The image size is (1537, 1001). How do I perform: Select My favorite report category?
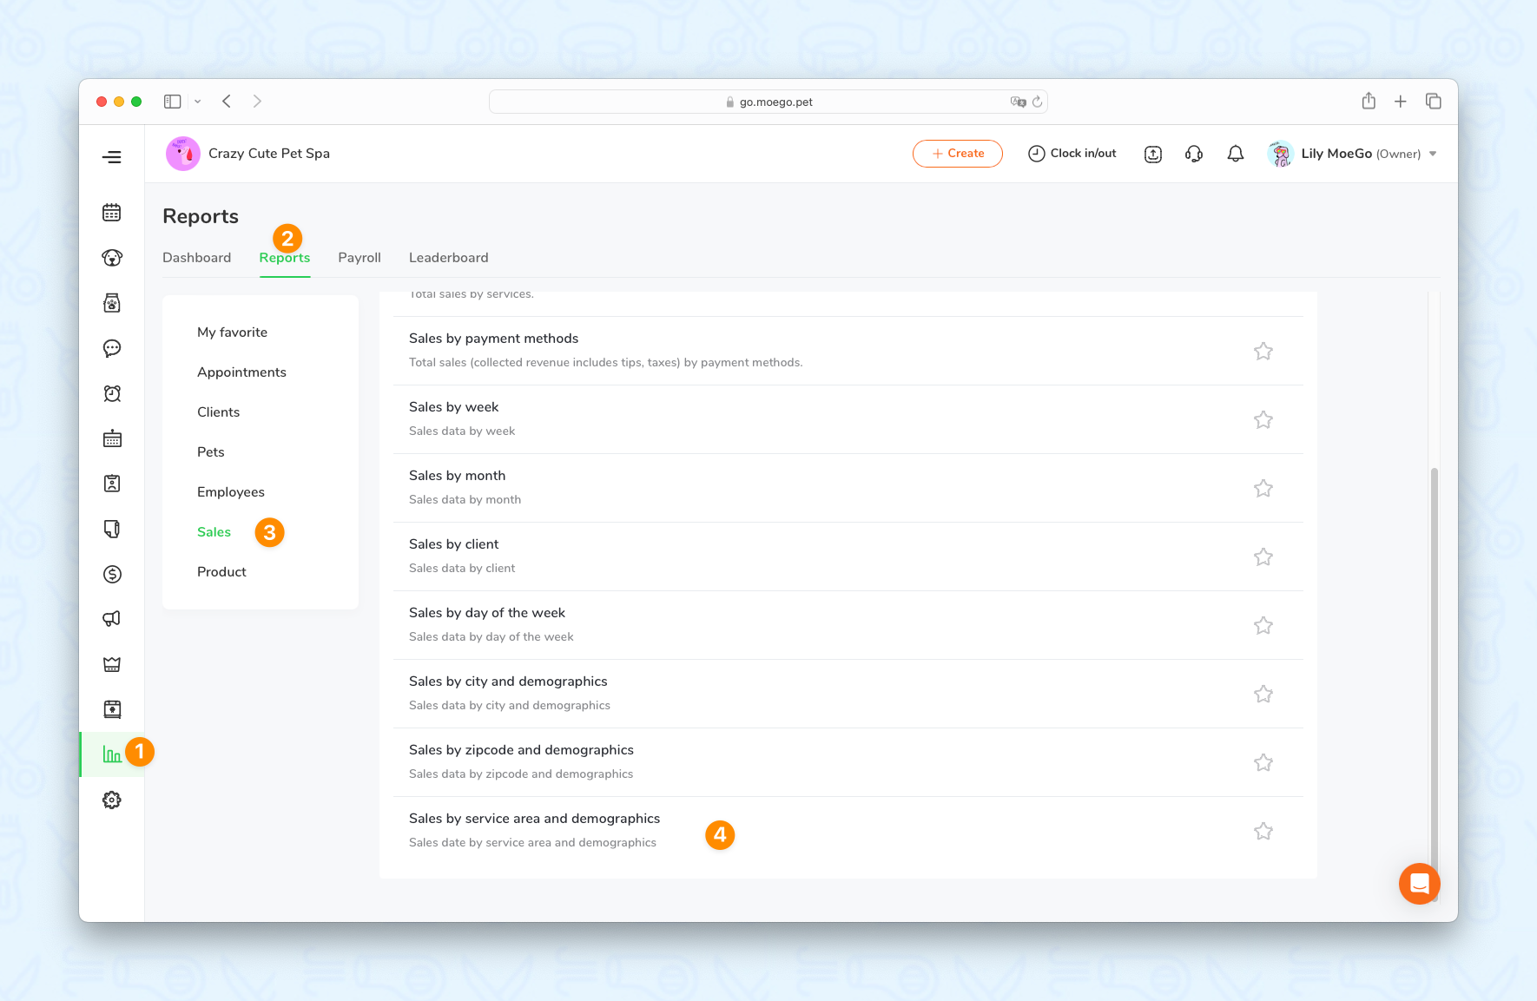(x=232, y=333)
